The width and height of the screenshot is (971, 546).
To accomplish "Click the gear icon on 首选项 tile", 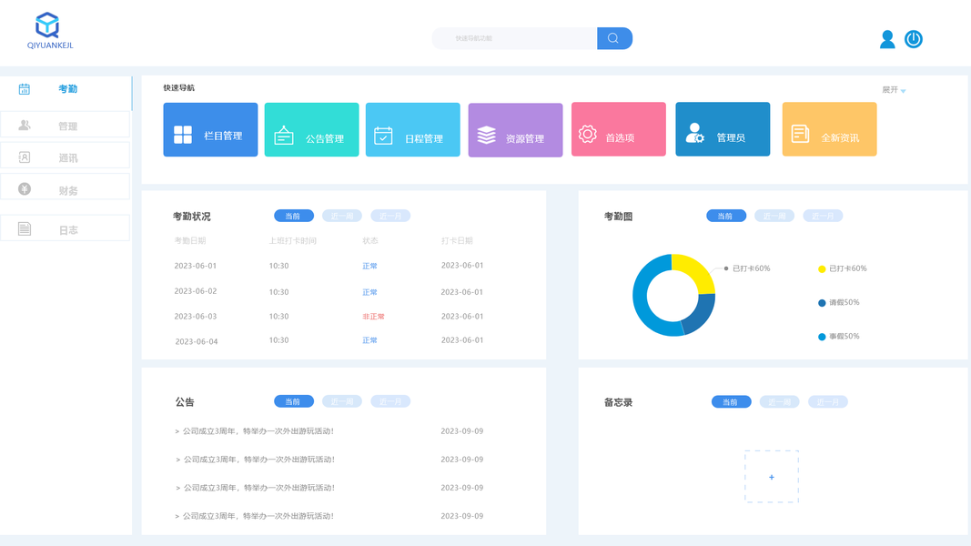I will (x=588, y=134).
